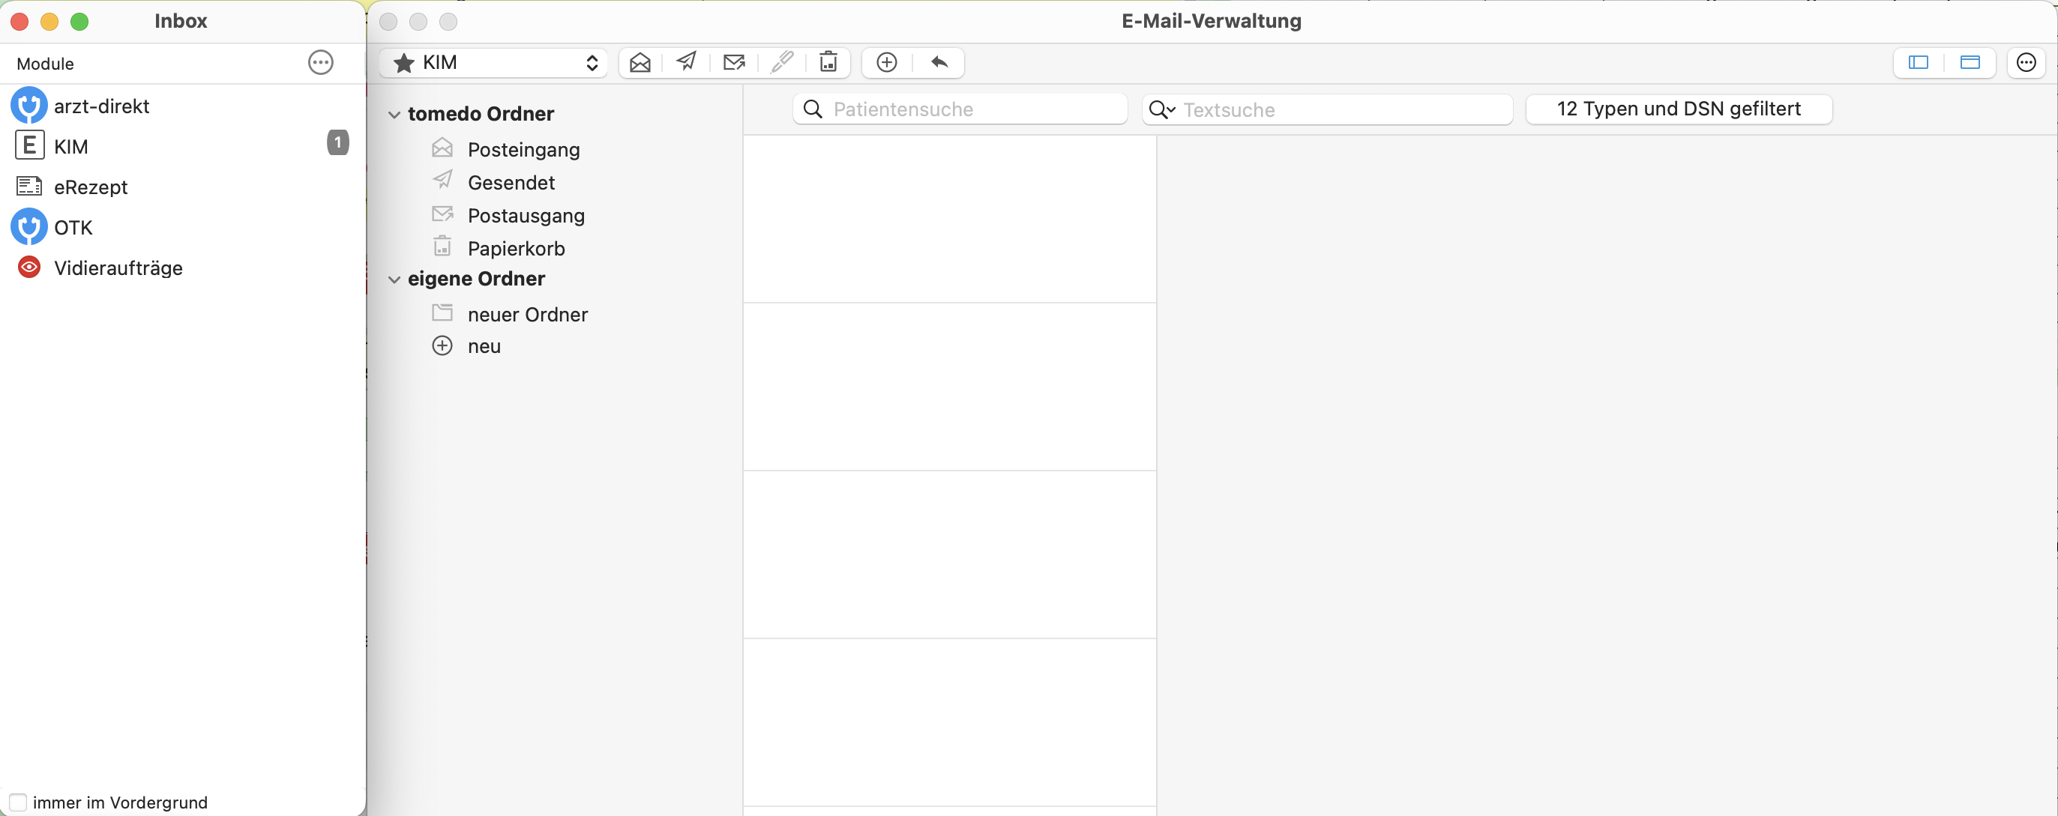Viewport: 2058px width, 816px height.
Task: Click the plus icon beside neu
Action: click(442, 345)
